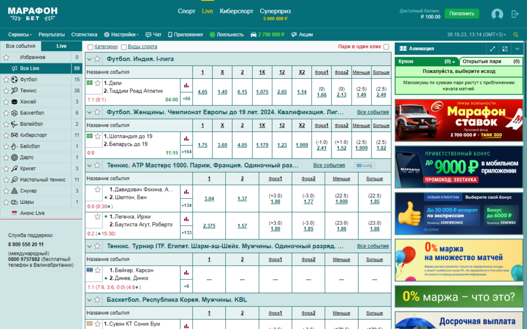Click the Марафон Бет logo
Image resolution: width=527 pixels, height=329 pixels.
(x=32, y=14)
